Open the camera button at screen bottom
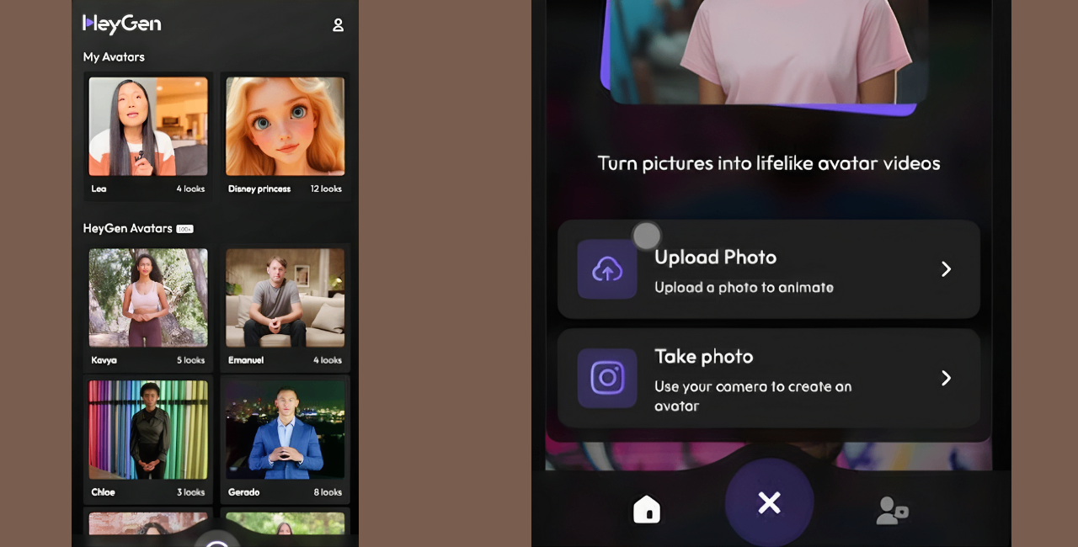The width and height of the screenshot is (1078, 547). point(216,541)
